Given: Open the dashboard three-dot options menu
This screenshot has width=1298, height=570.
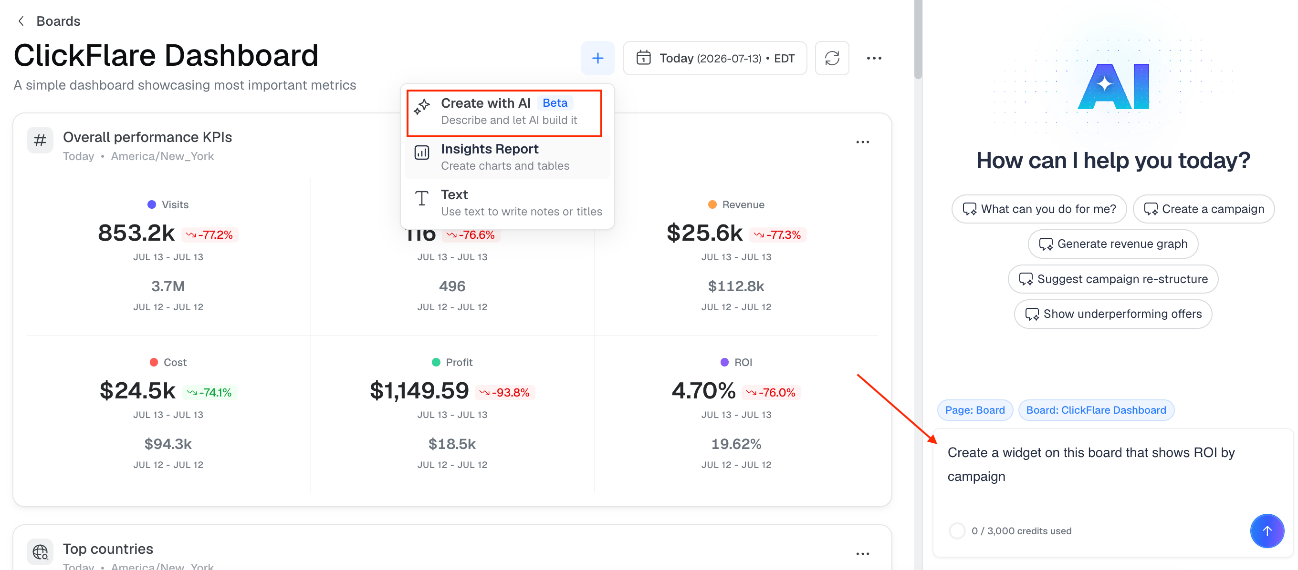Looking at the screenshot, I should tap(874, 58).
